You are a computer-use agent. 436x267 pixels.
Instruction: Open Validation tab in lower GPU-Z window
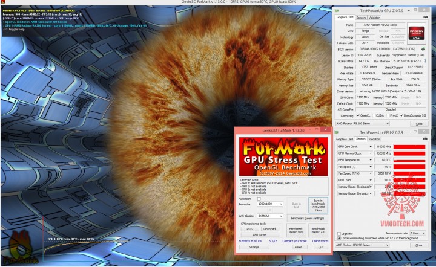pyautogui.click(x=374, y=139)
